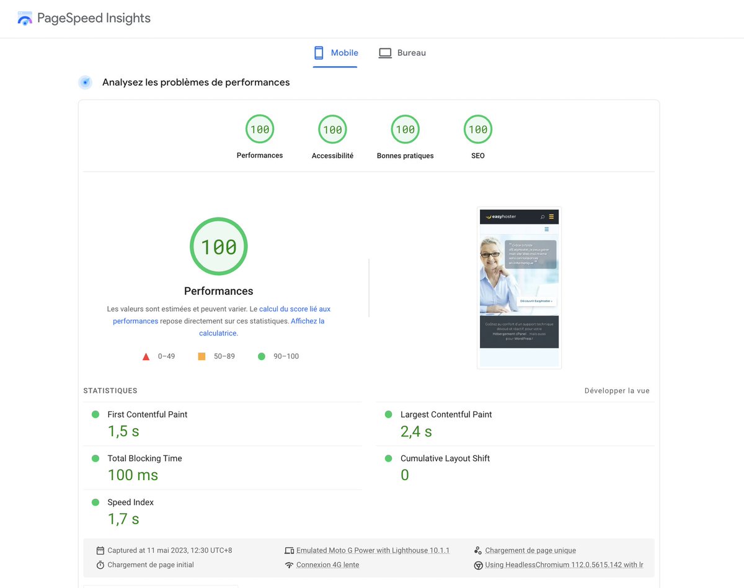Click the 100 ms value
Viewport: 744px width, 588px height.
point(133,475)
